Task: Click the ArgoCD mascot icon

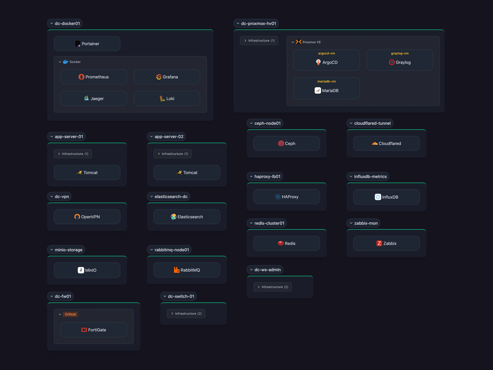Action: click(x=318, y=62)
